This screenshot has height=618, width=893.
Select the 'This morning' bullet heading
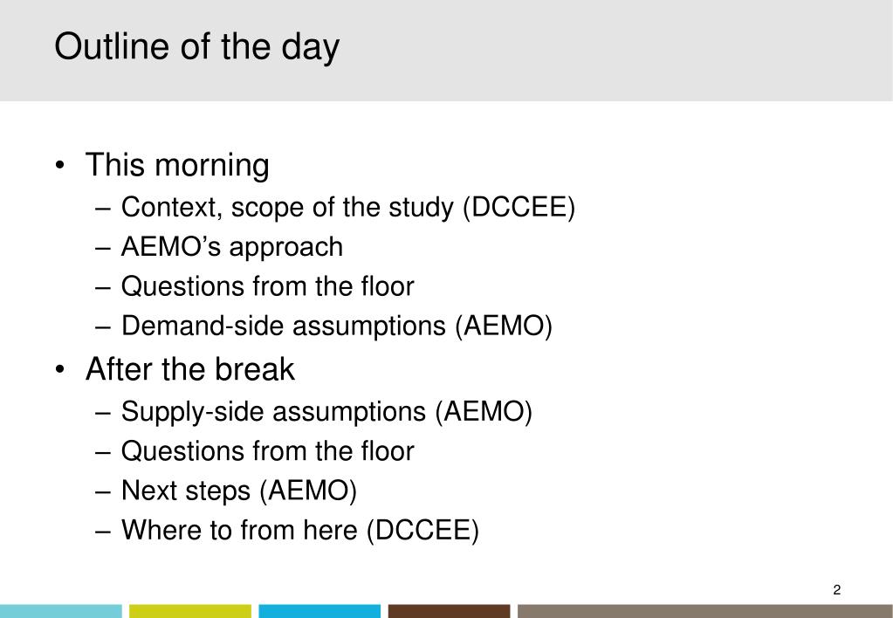(177, 165)
